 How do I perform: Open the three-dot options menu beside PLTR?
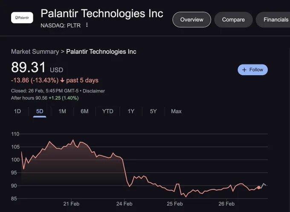tap(87, 25)
